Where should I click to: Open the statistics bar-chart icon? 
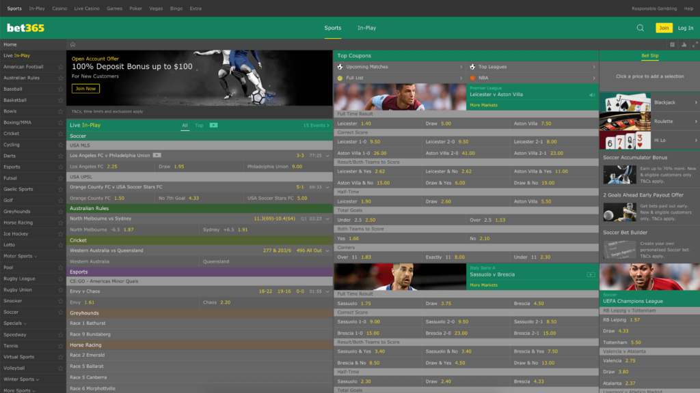click(x=684, y=44)
